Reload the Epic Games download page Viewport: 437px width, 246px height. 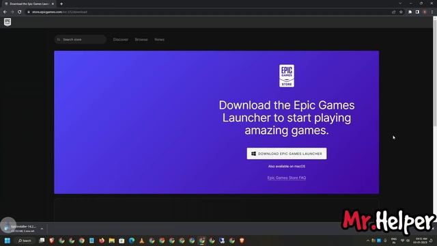pos(20,12)
